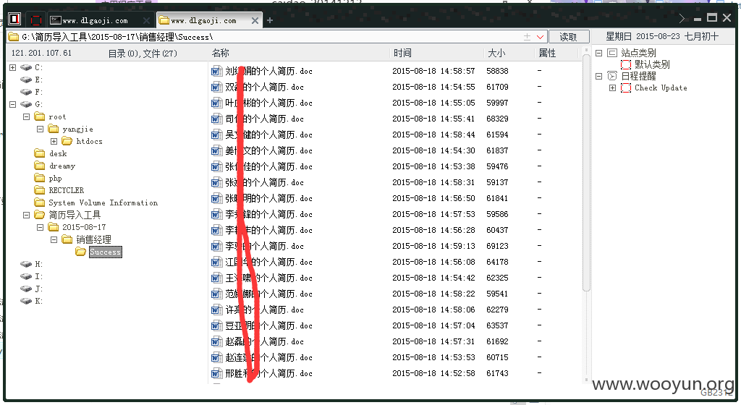
Task: Click the yangjie folder icon
Action: (x=54, y=129)
